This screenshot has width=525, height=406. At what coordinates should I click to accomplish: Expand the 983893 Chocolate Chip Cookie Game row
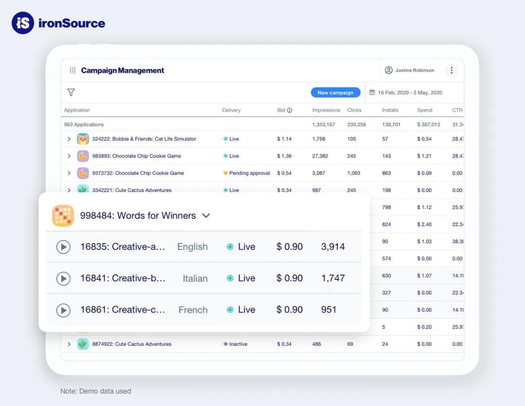click(x=69, y=156)
